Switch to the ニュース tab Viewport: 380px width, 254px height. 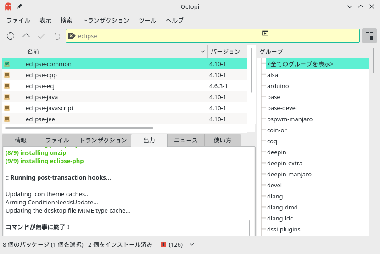click(x=186, y=140)
